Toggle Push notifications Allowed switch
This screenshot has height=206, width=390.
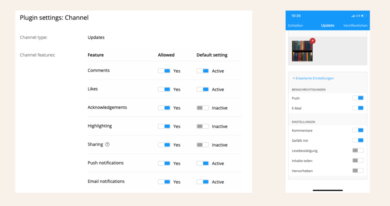pyautogui.click(x=164, y=163)
